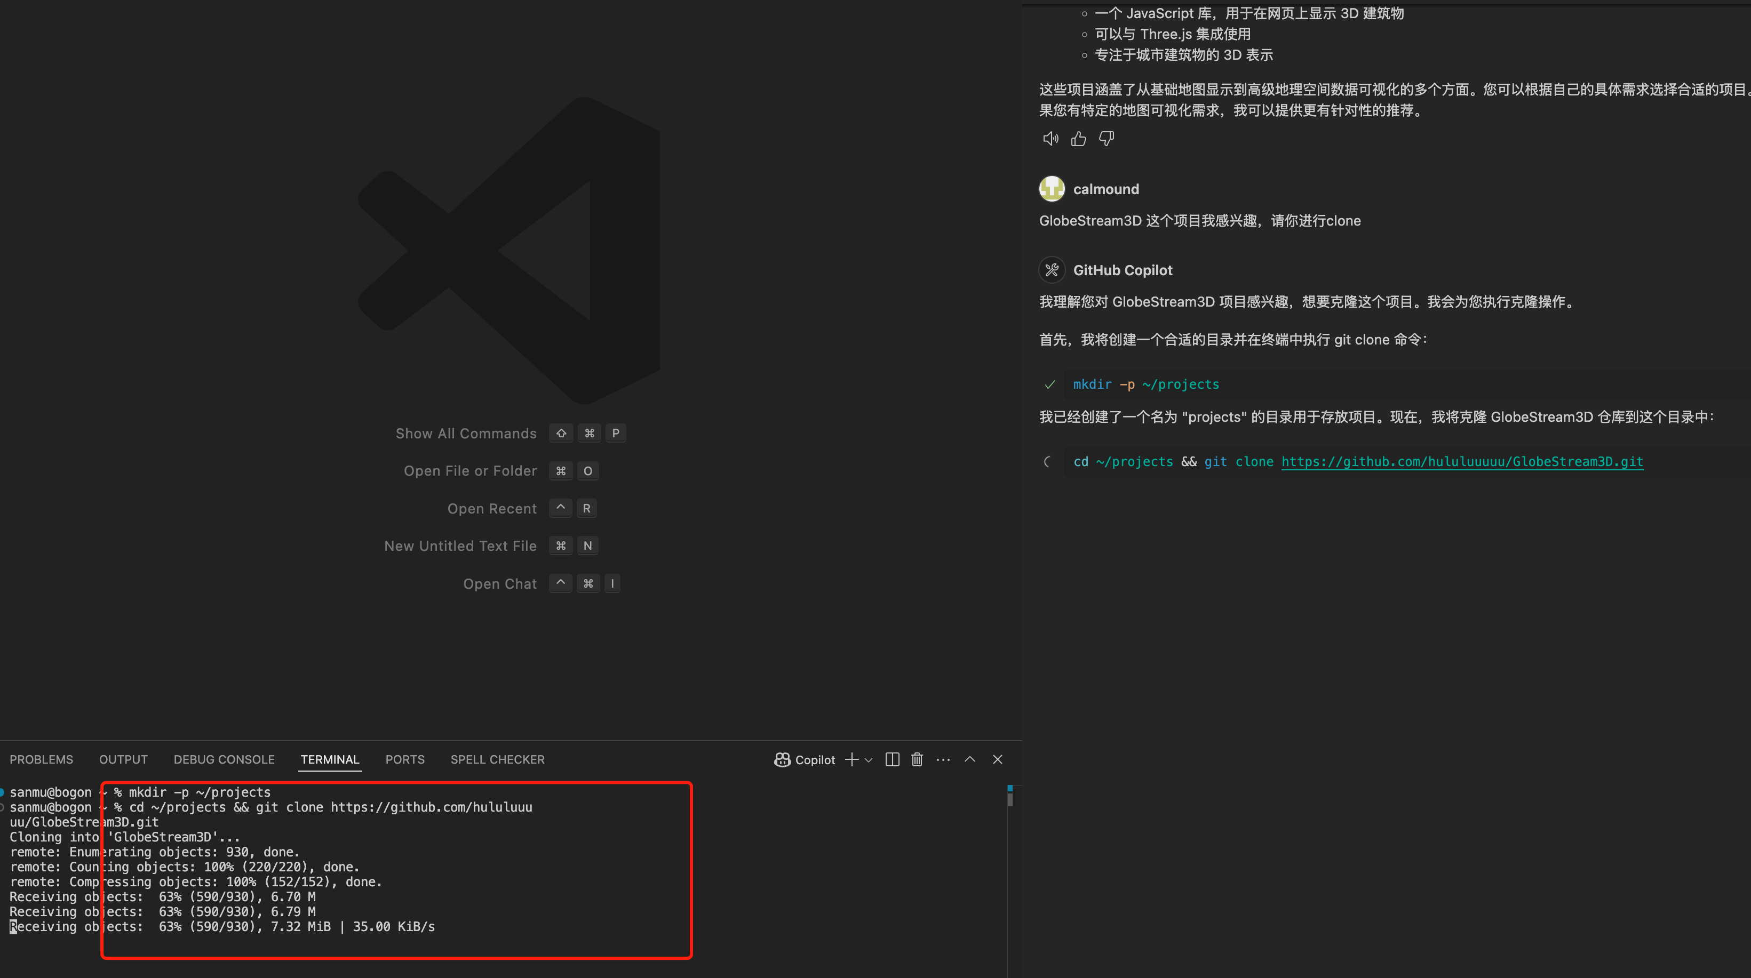Click the 'Compressing objects: 100%' terminal line
The width and height of the screenshot is (1751, 978).
coord(196,881)
